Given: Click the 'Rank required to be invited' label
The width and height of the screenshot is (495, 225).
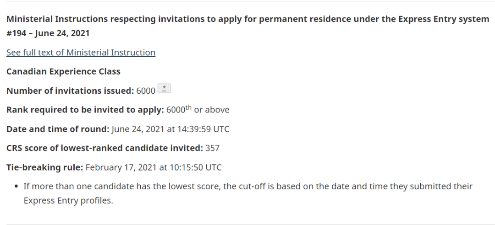Looking at the screenshot, I should [85, 110].
